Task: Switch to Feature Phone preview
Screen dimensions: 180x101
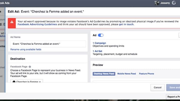Action: 147,74
